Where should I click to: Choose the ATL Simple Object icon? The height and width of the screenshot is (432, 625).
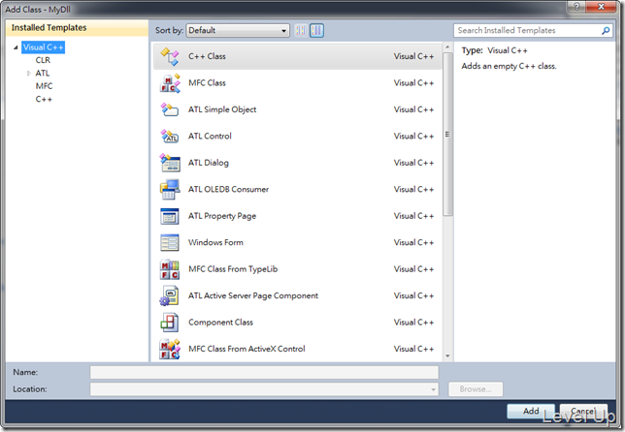[170, 109]
